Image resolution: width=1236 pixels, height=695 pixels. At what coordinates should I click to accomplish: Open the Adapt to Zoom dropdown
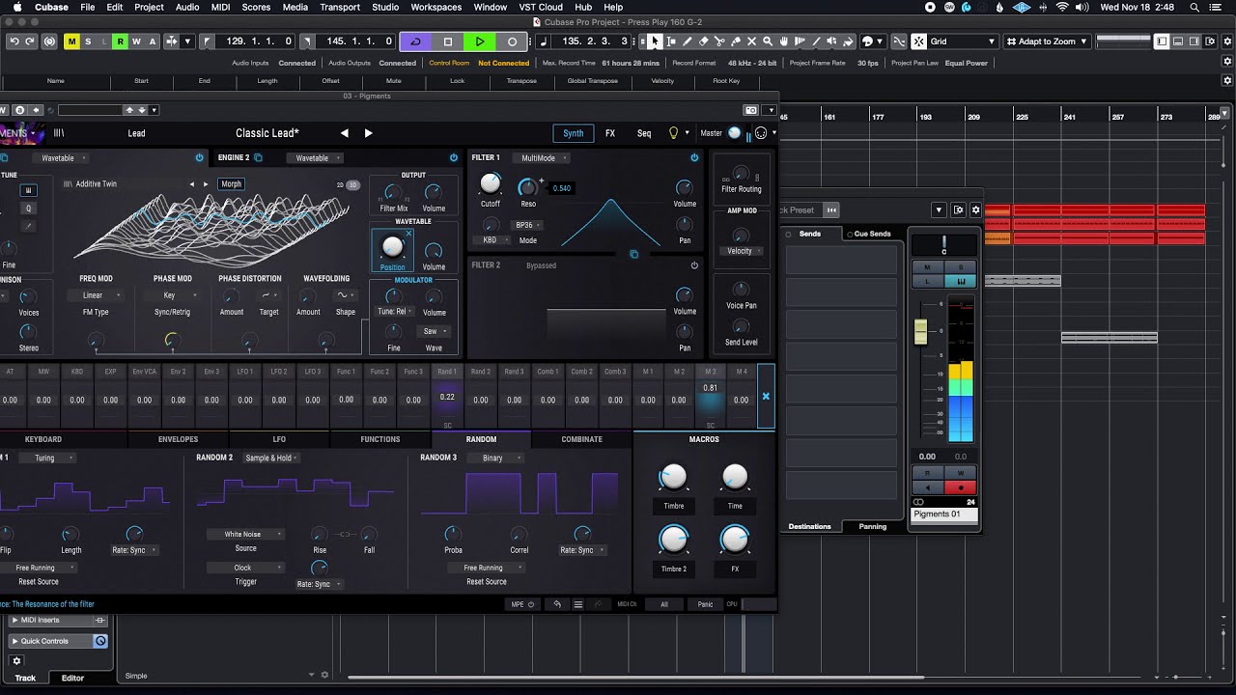point(1047,42)
